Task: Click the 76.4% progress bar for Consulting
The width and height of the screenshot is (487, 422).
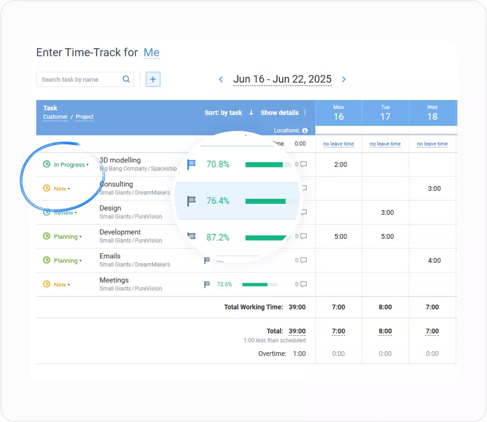Action: click(x=265, y=201)
